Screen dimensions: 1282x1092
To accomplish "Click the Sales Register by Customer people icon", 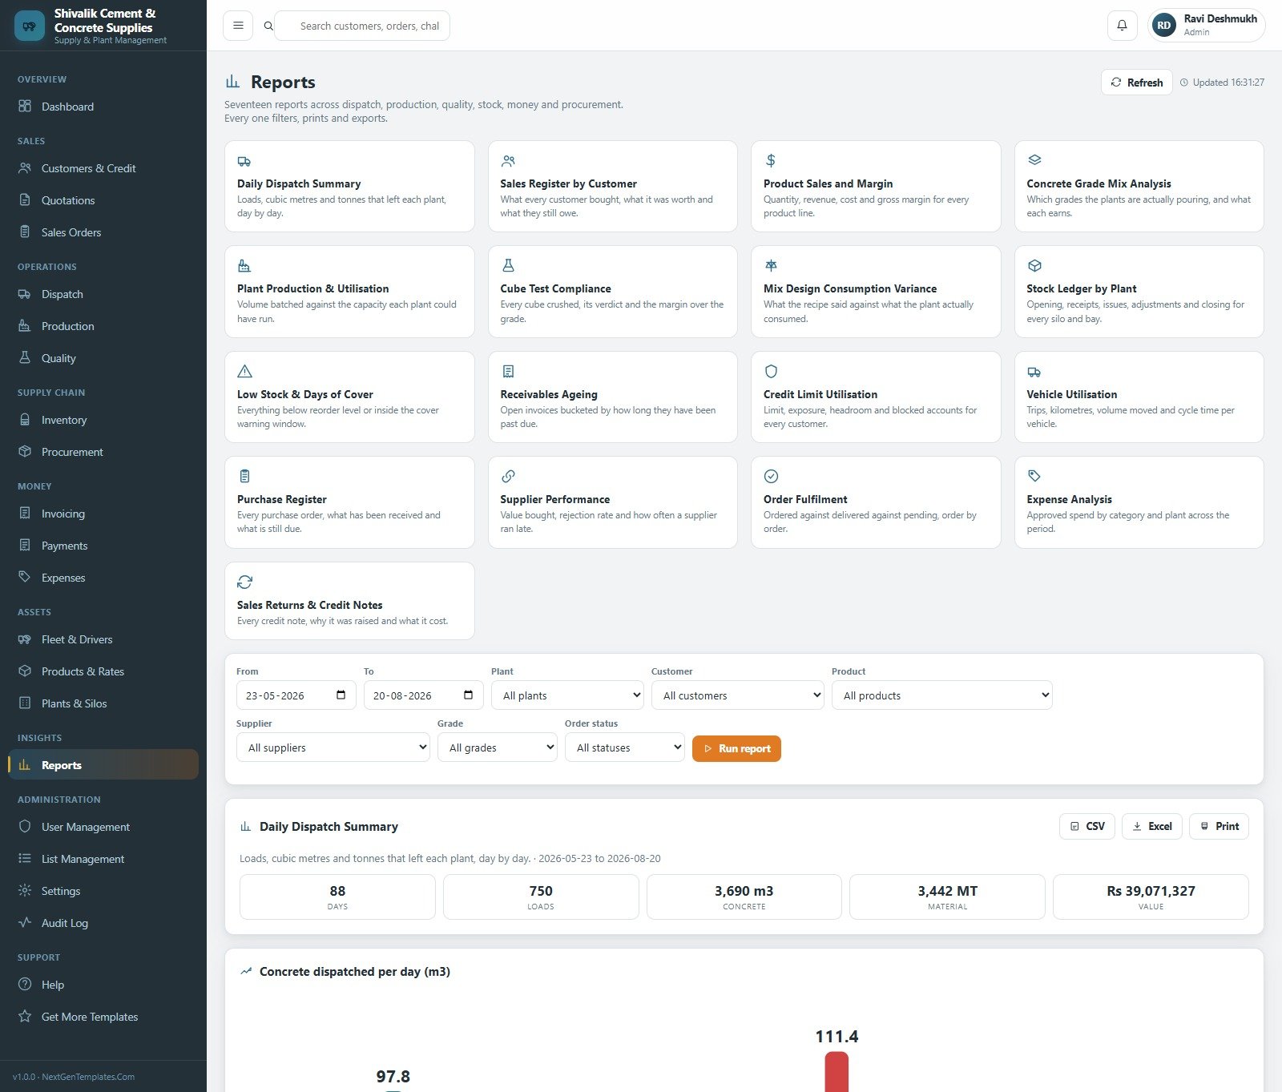I will point(508,161).
